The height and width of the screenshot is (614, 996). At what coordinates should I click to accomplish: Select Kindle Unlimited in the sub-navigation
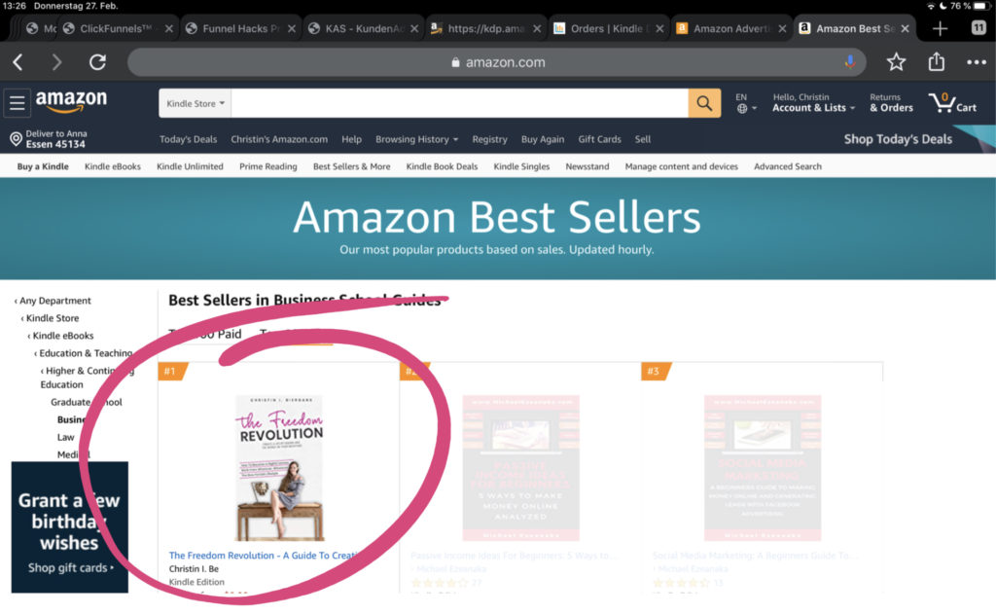coord(190,166)
